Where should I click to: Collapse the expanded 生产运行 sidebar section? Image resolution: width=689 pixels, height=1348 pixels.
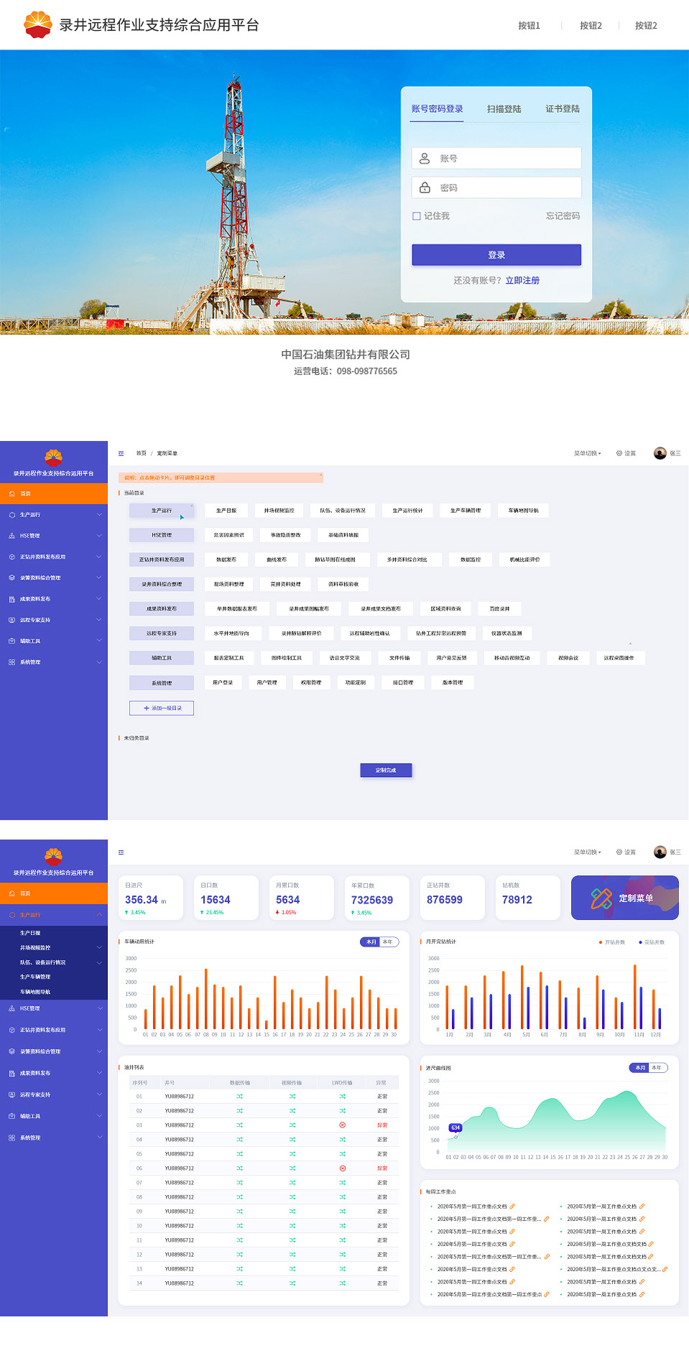(99, 915)
